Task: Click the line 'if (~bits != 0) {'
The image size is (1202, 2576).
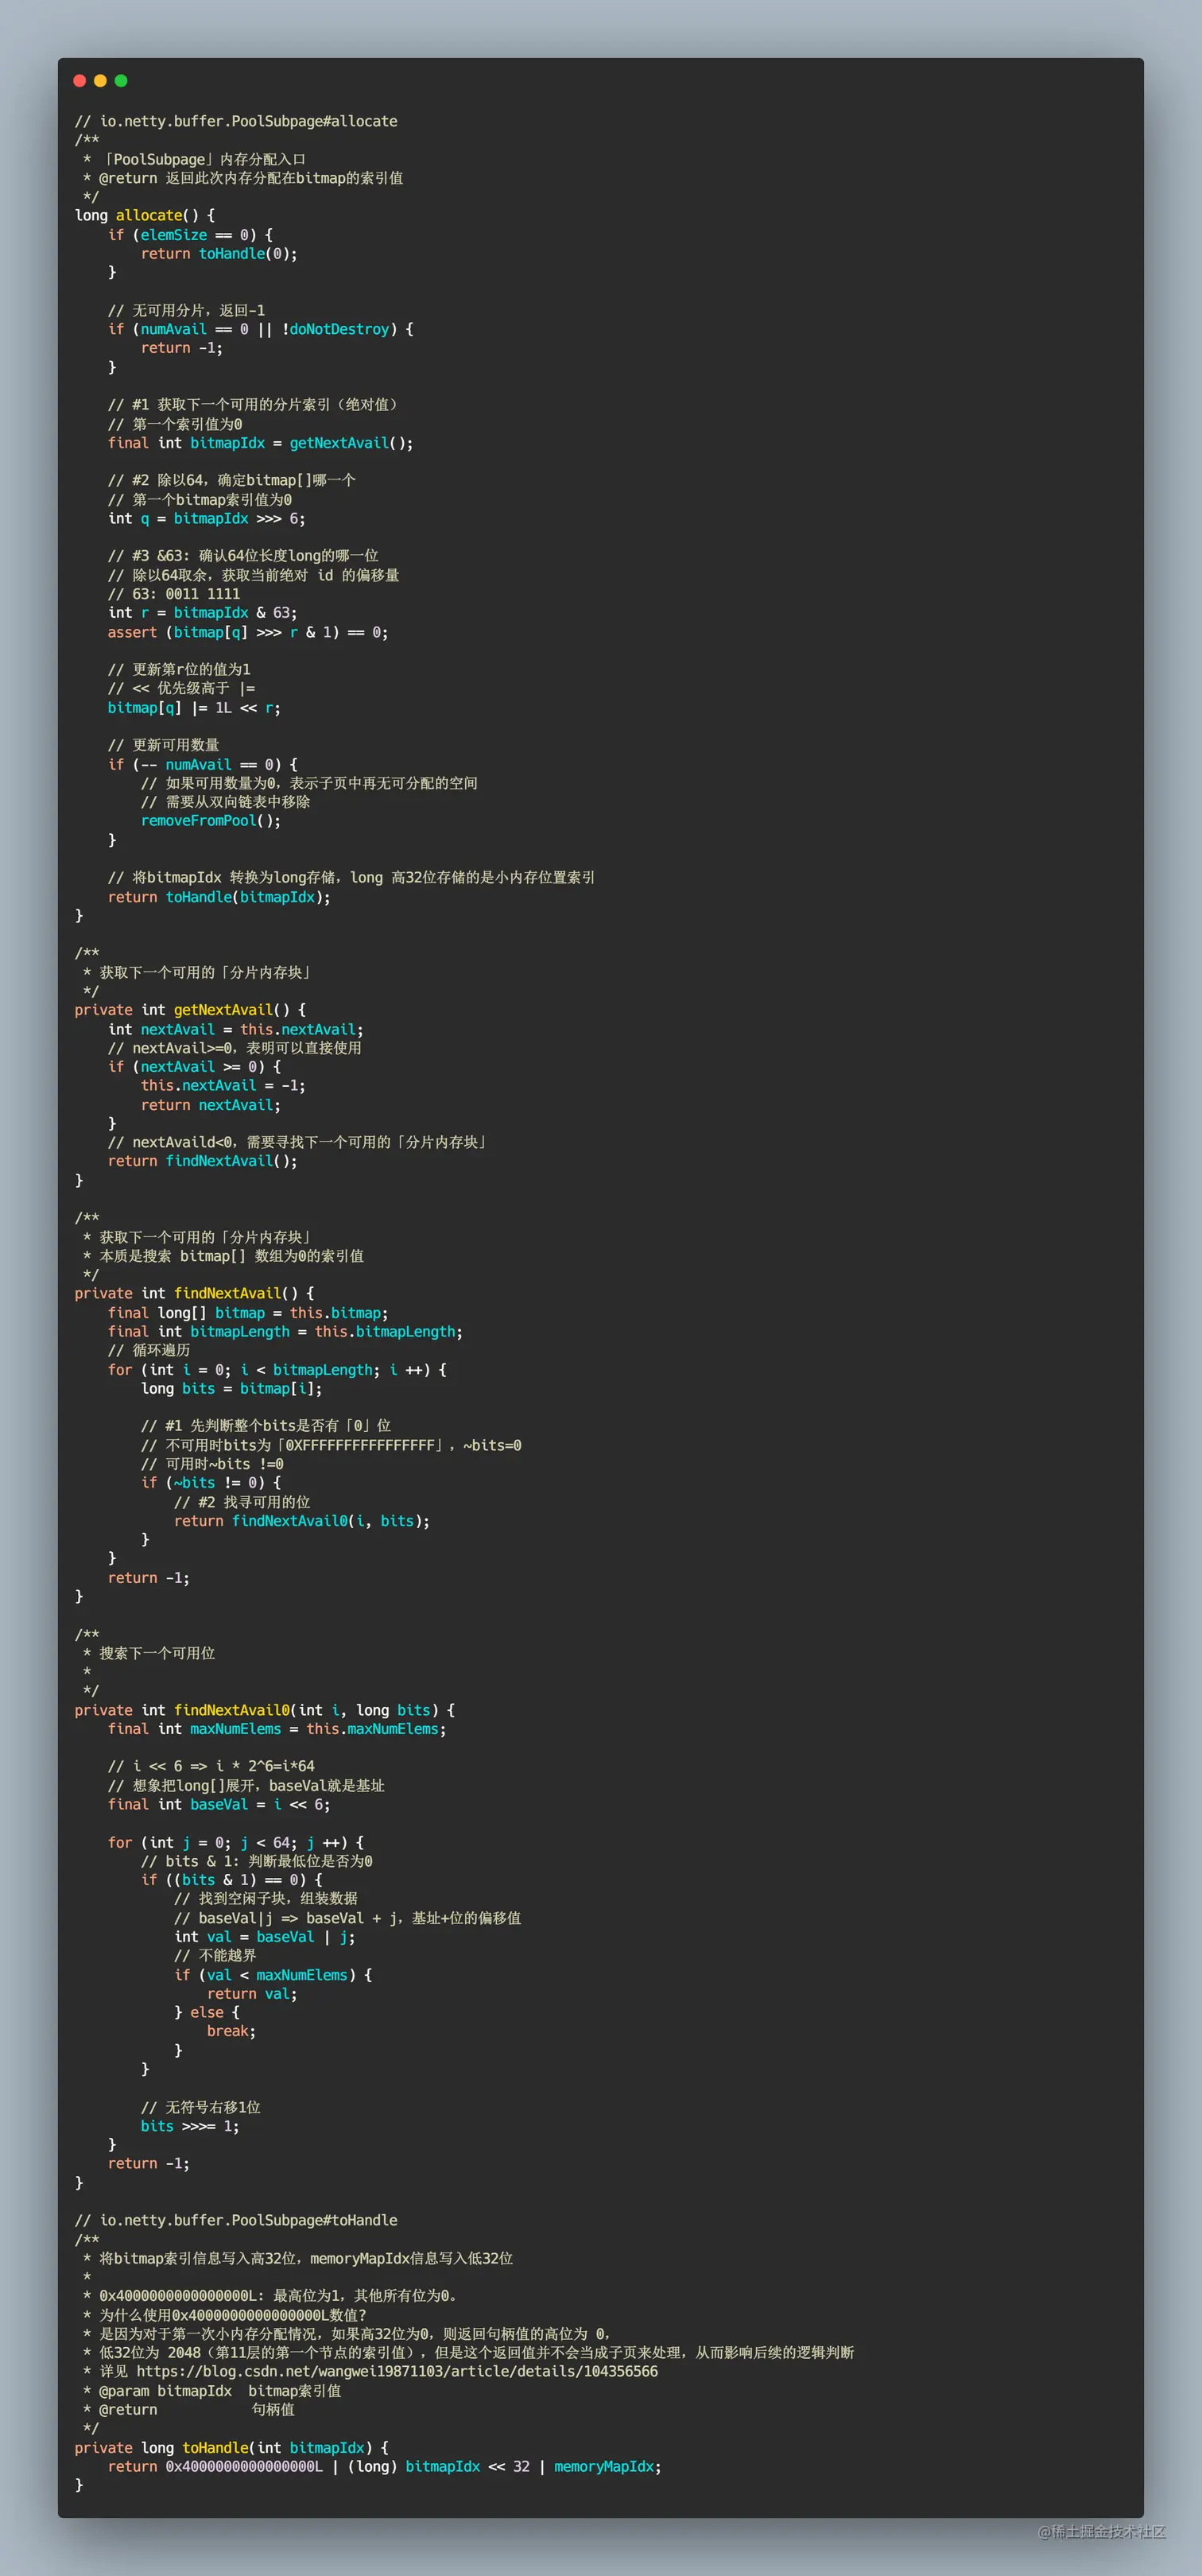Action: pos(211,1482)
